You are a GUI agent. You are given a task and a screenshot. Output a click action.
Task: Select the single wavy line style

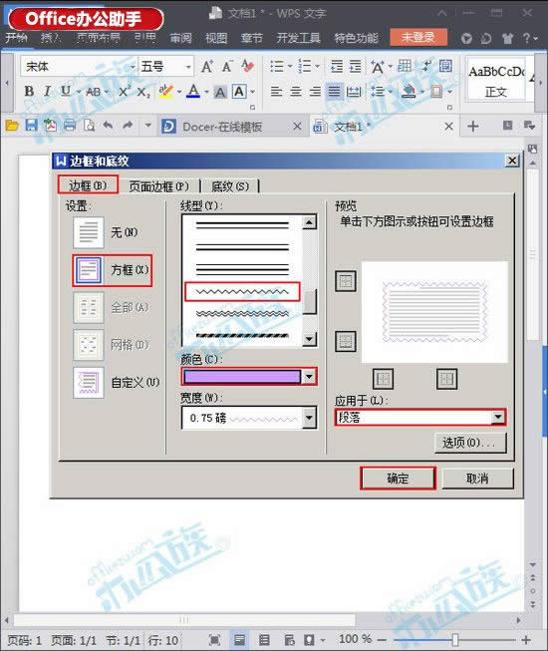click(x=242, y=292)
